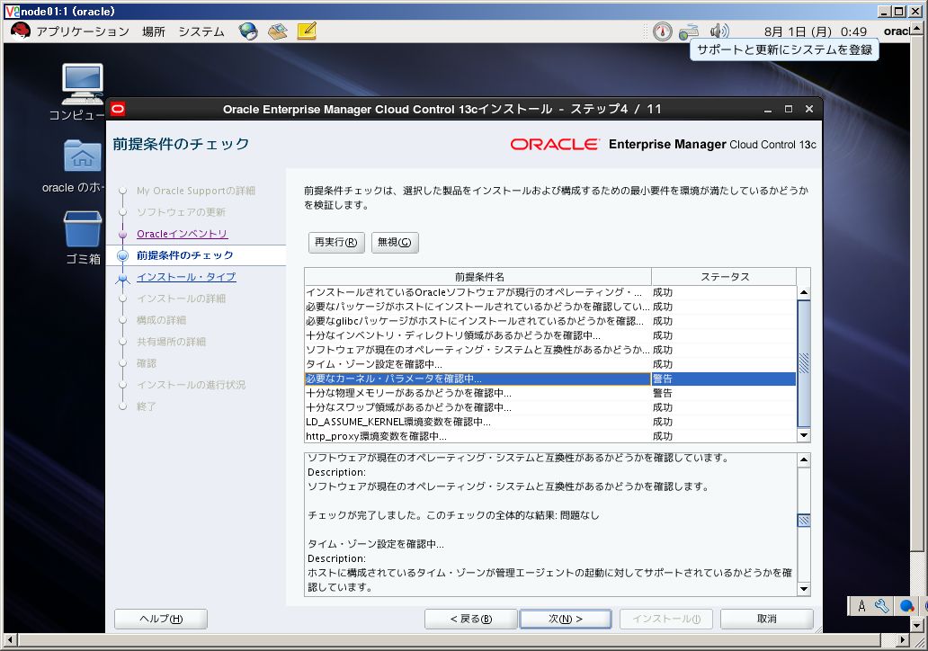Maximize the Oracle installer window
Image resolution: width=928 pixels, height=651 pixels.
click(789, 109)
